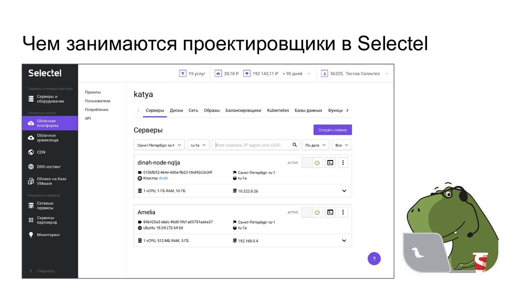Open help with question mark button
This screenshot has width=512, height=288.
(x=374, y=258)
